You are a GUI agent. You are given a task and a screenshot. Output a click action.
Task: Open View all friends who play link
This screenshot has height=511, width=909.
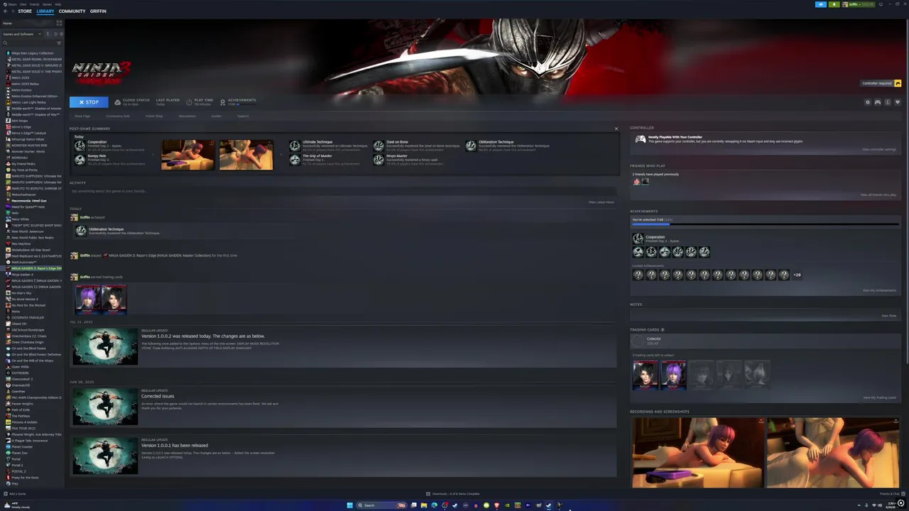(x=878, y=195)
